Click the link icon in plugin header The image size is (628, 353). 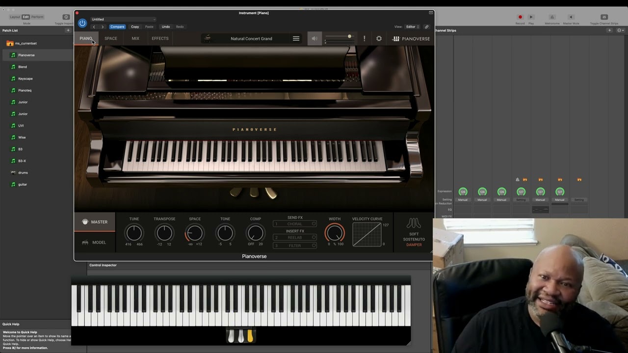(x=426, y=27)
